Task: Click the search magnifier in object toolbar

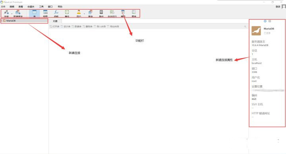Action: (x=245, y=27)
